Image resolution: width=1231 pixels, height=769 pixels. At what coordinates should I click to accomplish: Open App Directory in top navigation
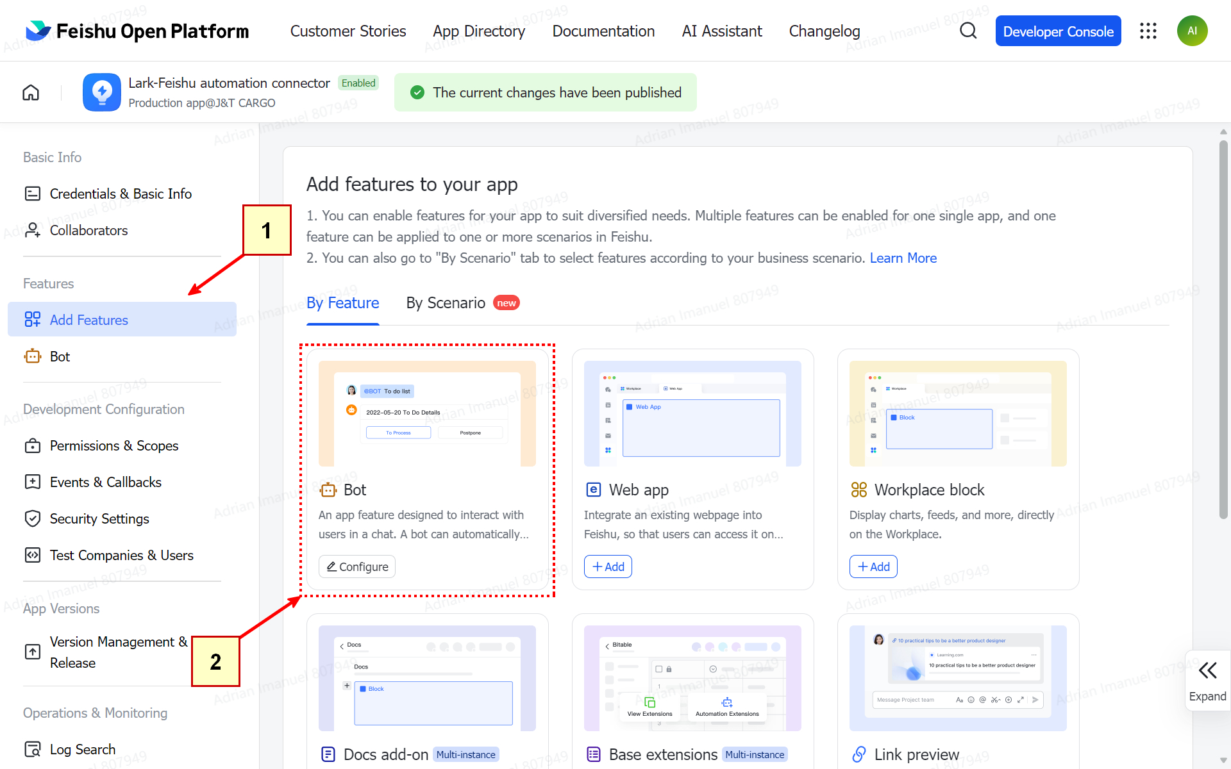[x=479, y=31]
